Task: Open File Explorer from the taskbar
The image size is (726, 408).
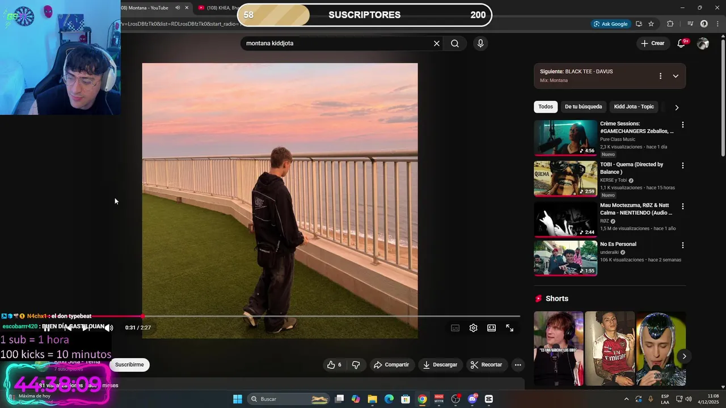Action: tap(372, 399)
